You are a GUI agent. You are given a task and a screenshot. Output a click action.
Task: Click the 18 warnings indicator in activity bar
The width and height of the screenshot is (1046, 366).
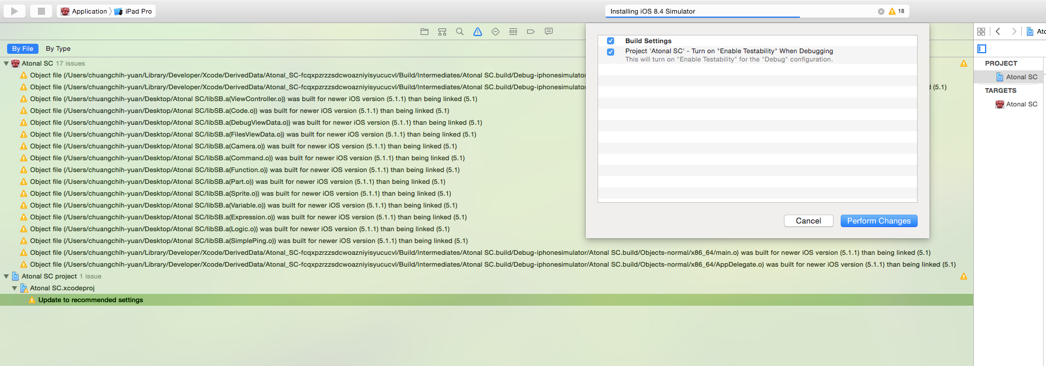(896, 11)
